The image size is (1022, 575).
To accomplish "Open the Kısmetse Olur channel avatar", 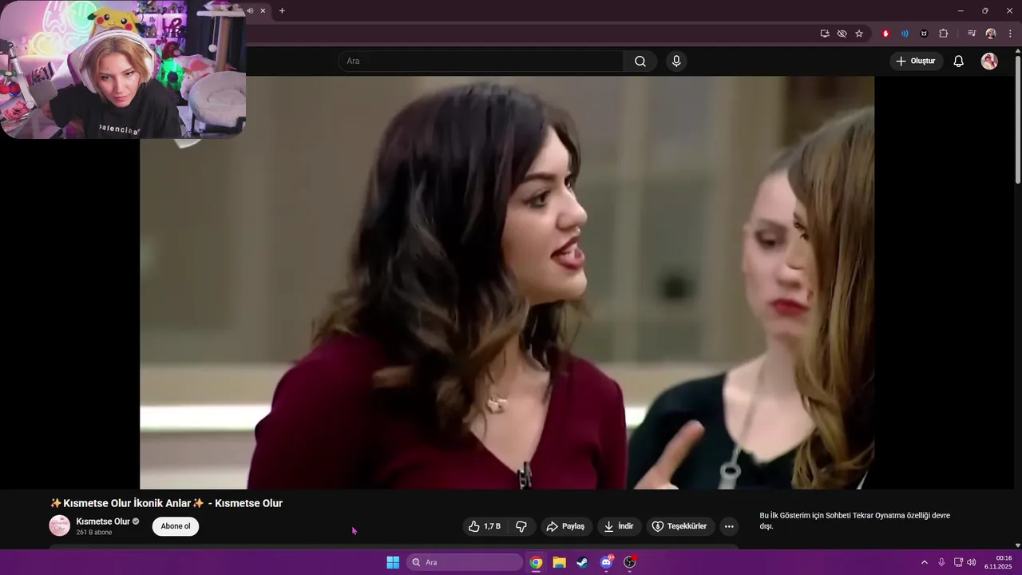I will [x=60, y=525].
